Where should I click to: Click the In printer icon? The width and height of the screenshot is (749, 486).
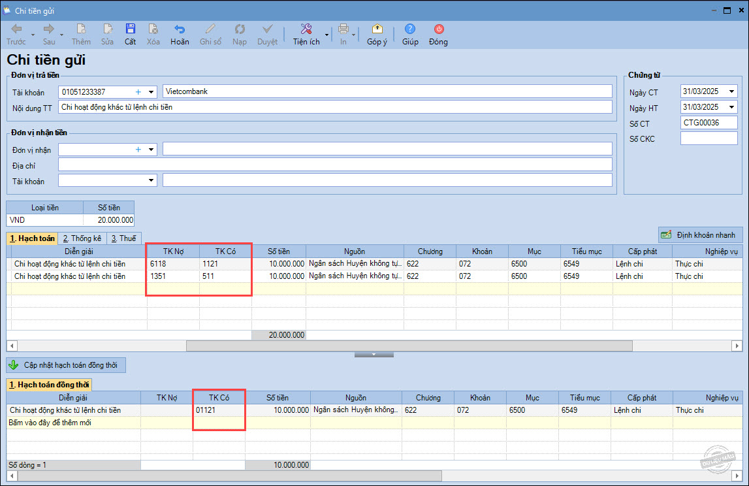[343, 35]
